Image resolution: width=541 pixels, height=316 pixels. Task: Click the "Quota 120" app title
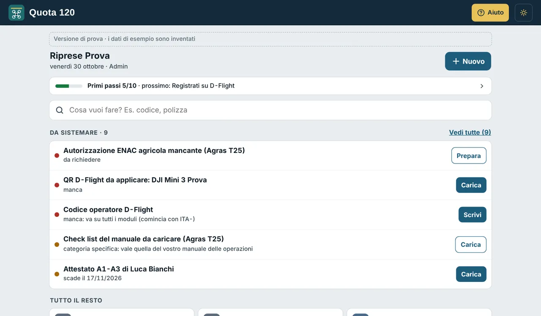(52, 13)
